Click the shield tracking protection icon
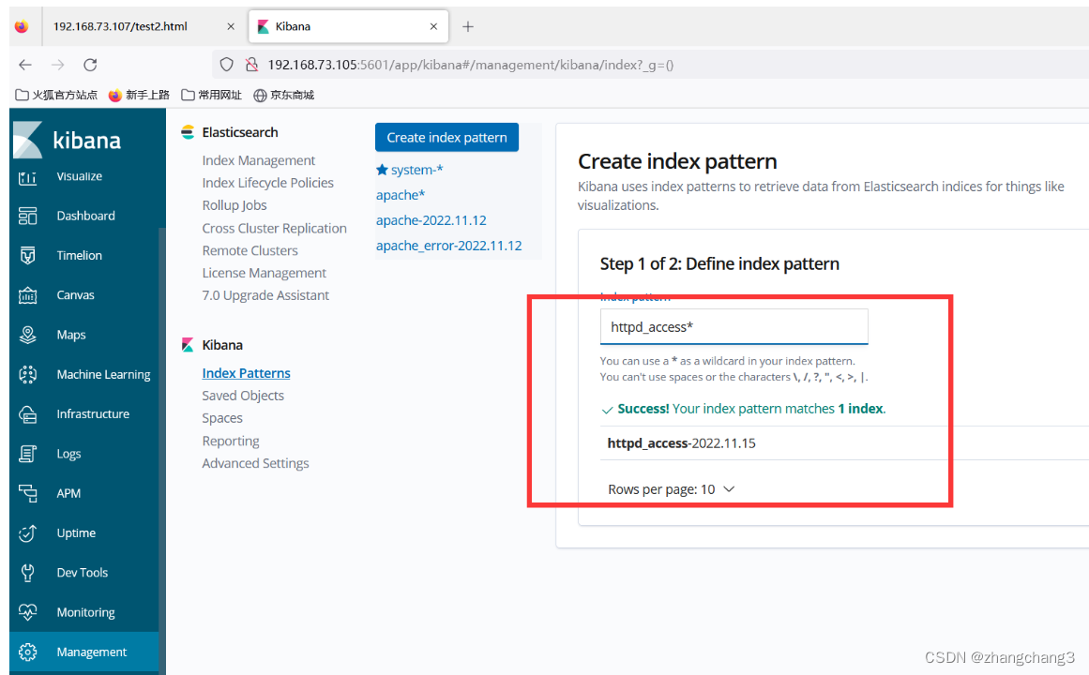This screenshot has width=1089, height=675. click(226, 65)
